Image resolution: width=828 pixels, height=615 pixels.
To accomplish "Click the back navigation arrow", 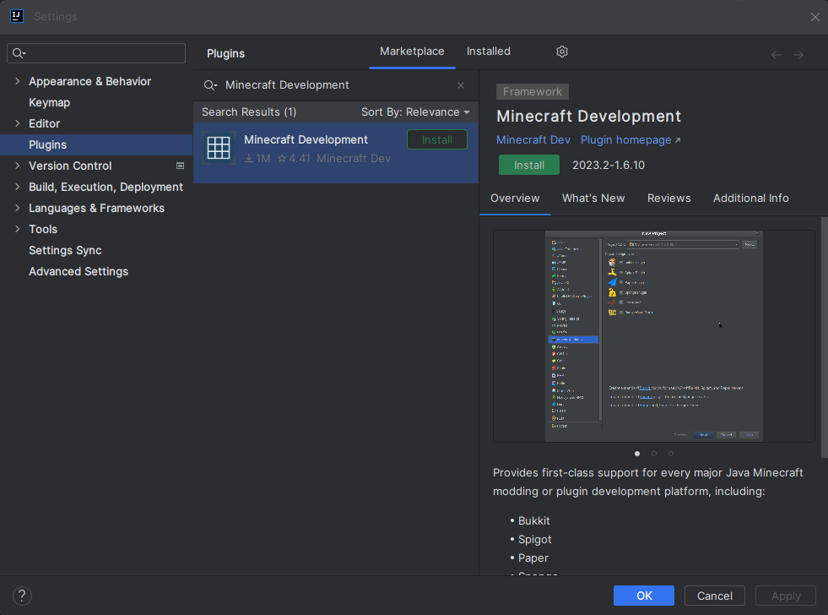I will tap(777, 55).
